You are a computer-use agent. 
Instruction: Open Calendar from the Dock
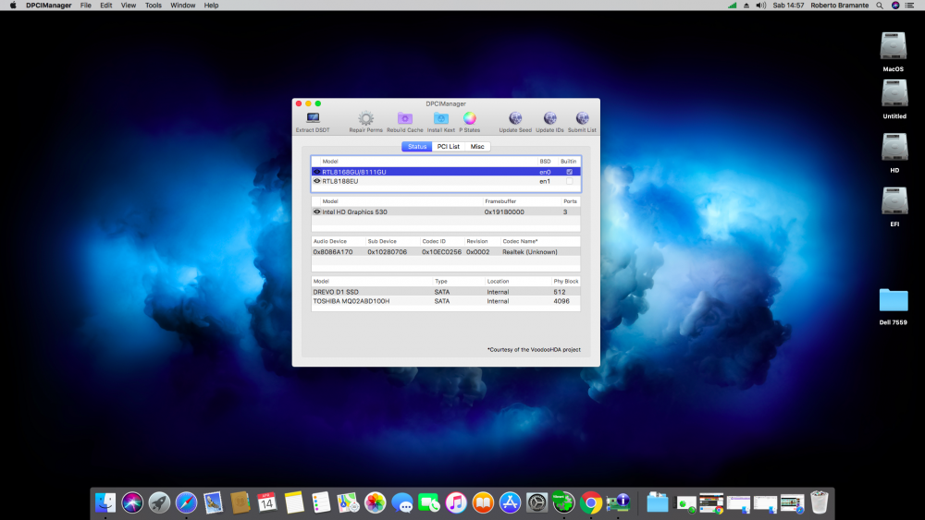coord(267,503)
